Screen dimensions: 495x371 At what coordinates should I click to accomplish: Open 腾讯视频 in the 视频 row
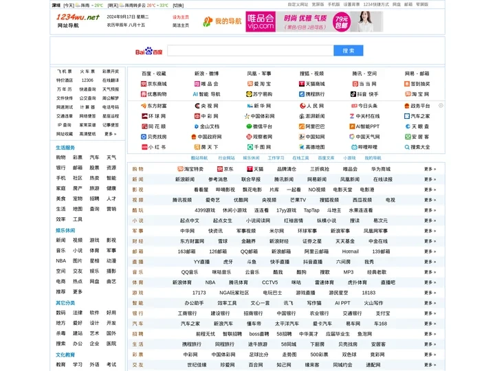[x=181, y=200]
